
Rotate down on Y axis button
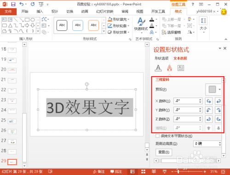[x=218, y=110]
